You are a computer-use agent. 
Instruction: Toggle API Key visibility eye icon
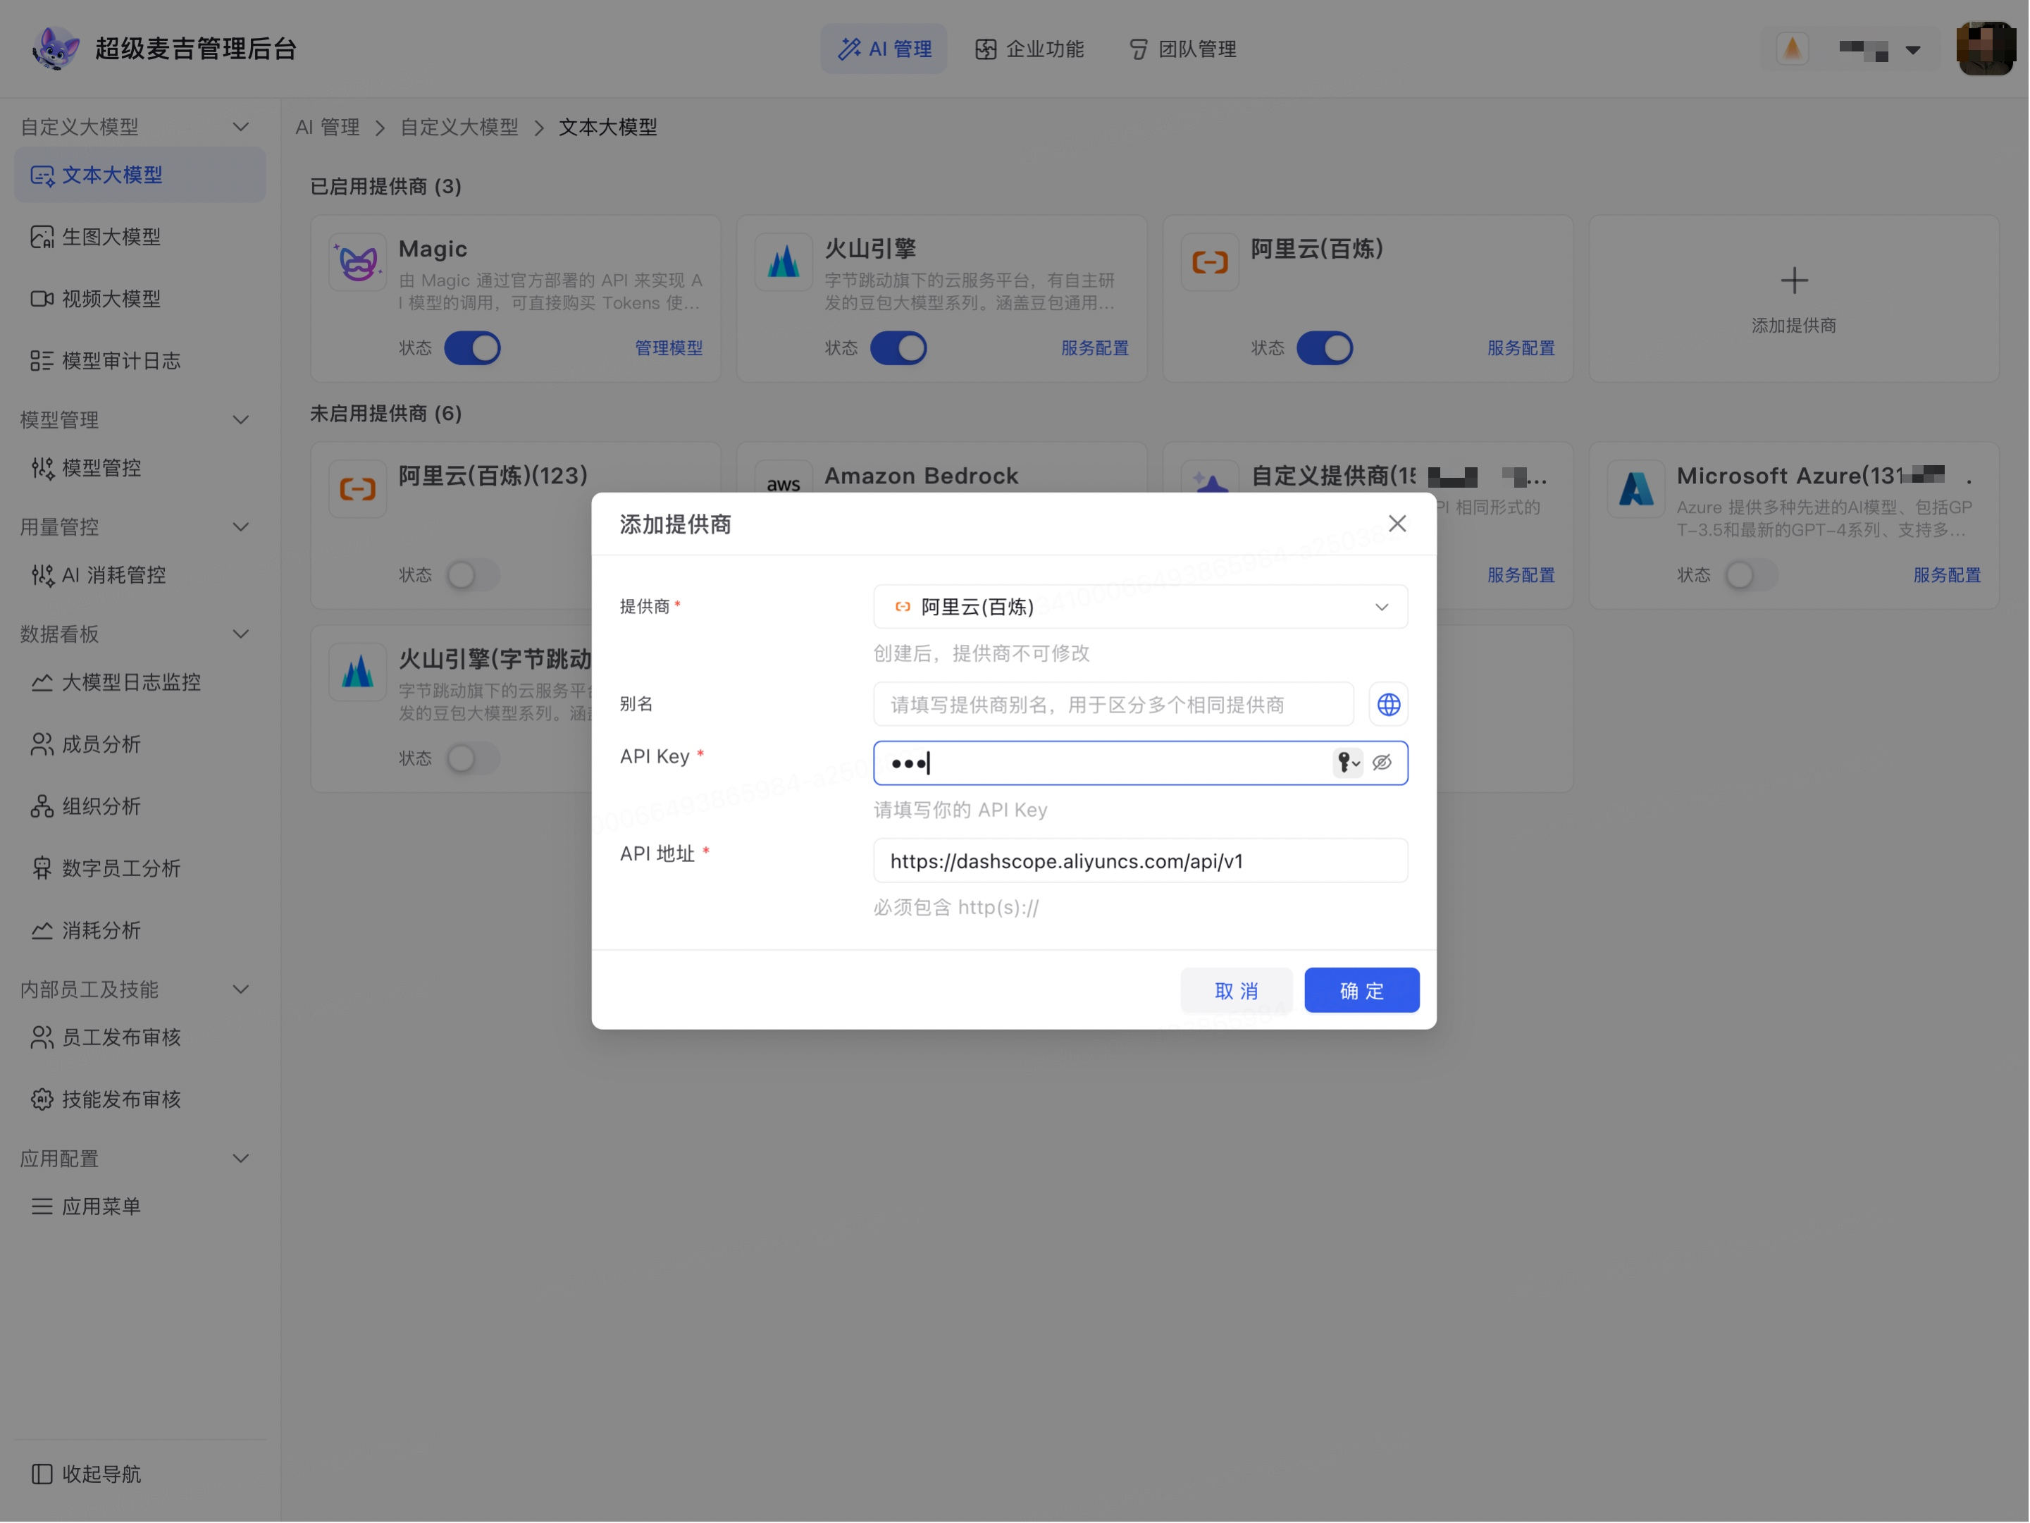(1382, 762)
